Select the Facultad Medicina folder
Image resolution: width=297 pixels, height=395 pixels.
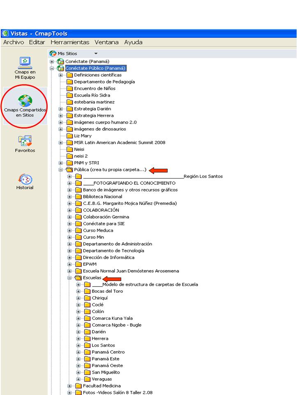click(x=101, y=386)
